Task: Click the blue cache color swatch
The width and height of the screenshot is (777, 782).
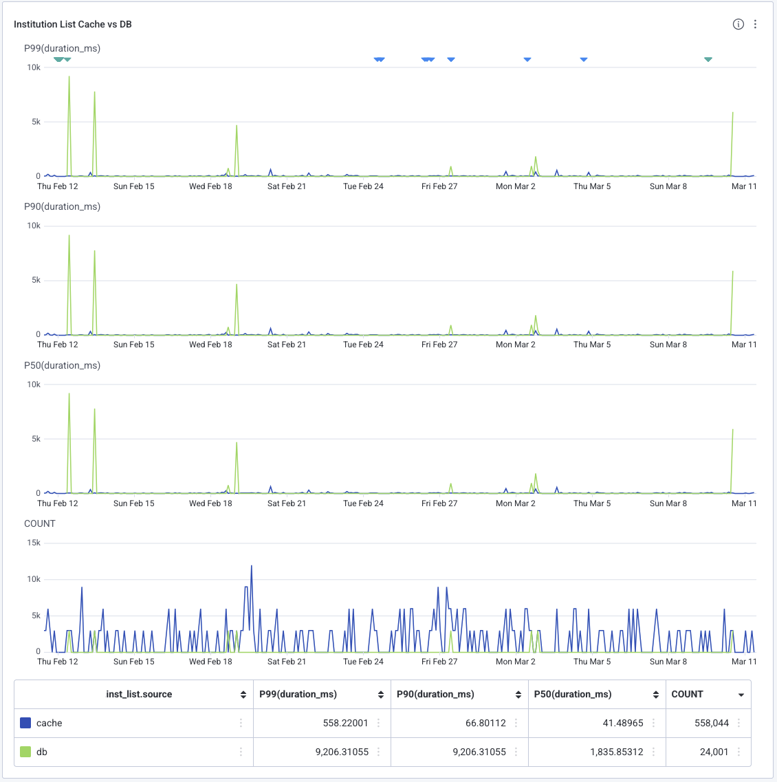Action: click(25, 723)
